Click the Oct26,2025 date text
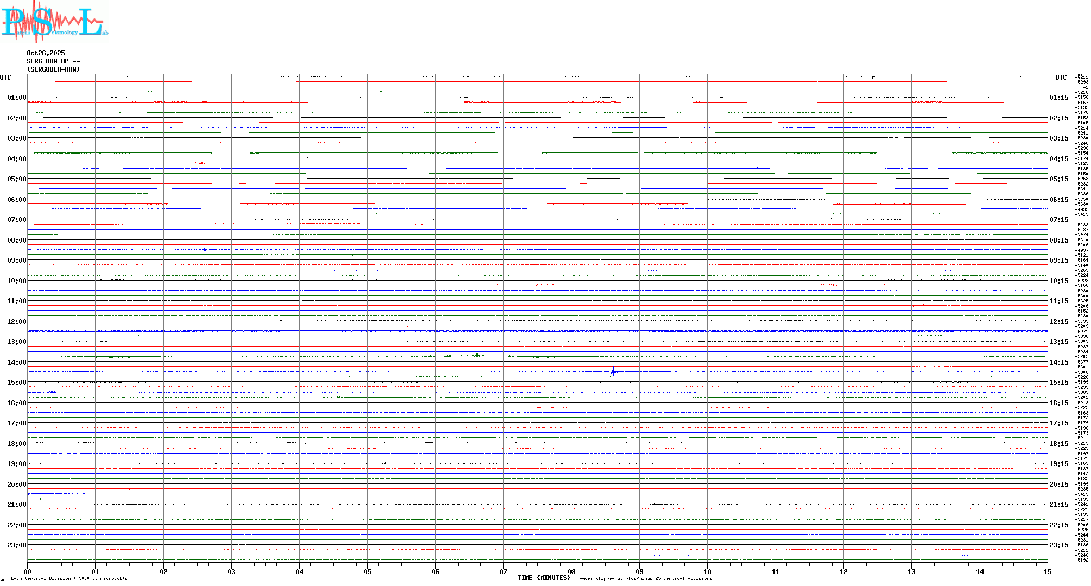This screenshot has height=586, width=1091. [x=46, y=53]
